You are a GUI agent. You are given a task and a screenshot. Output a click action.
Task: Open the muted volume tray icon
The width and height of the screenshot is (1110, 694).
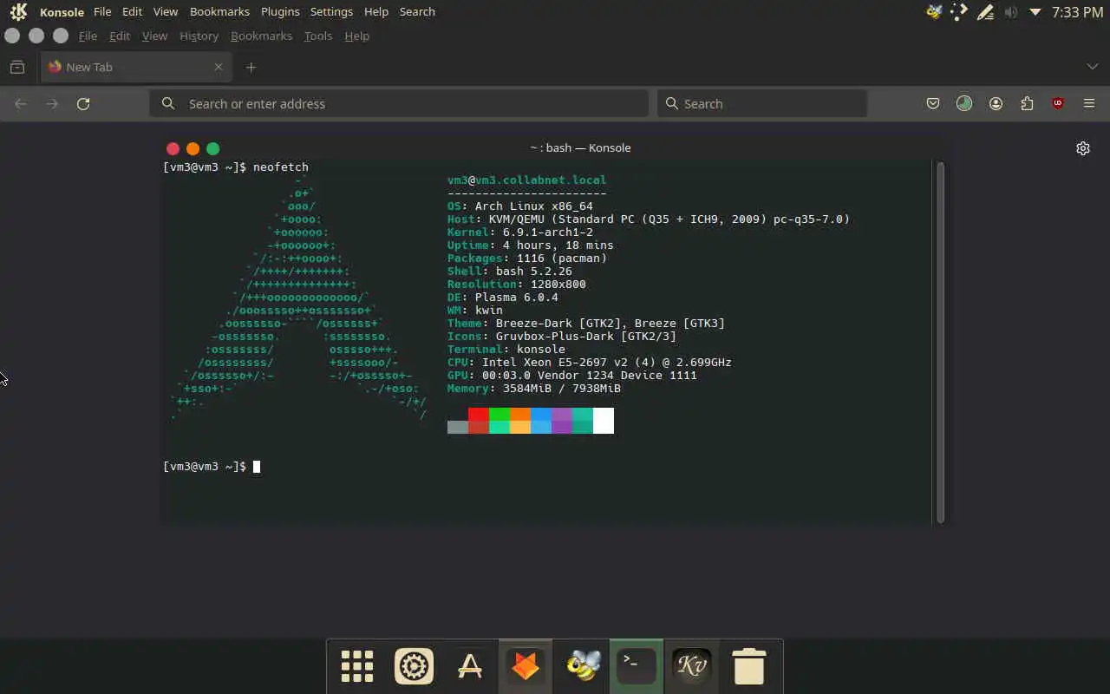click(1010, 12)
